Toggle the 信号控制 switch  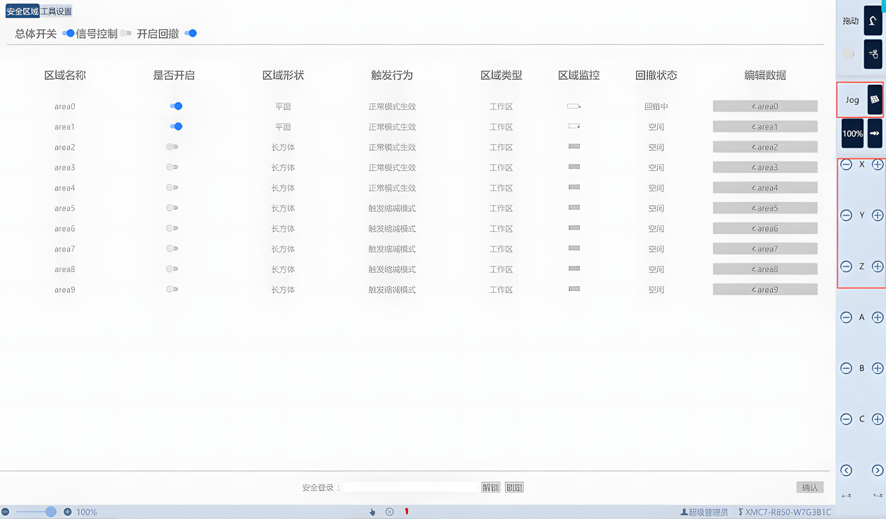click(126, 33)
